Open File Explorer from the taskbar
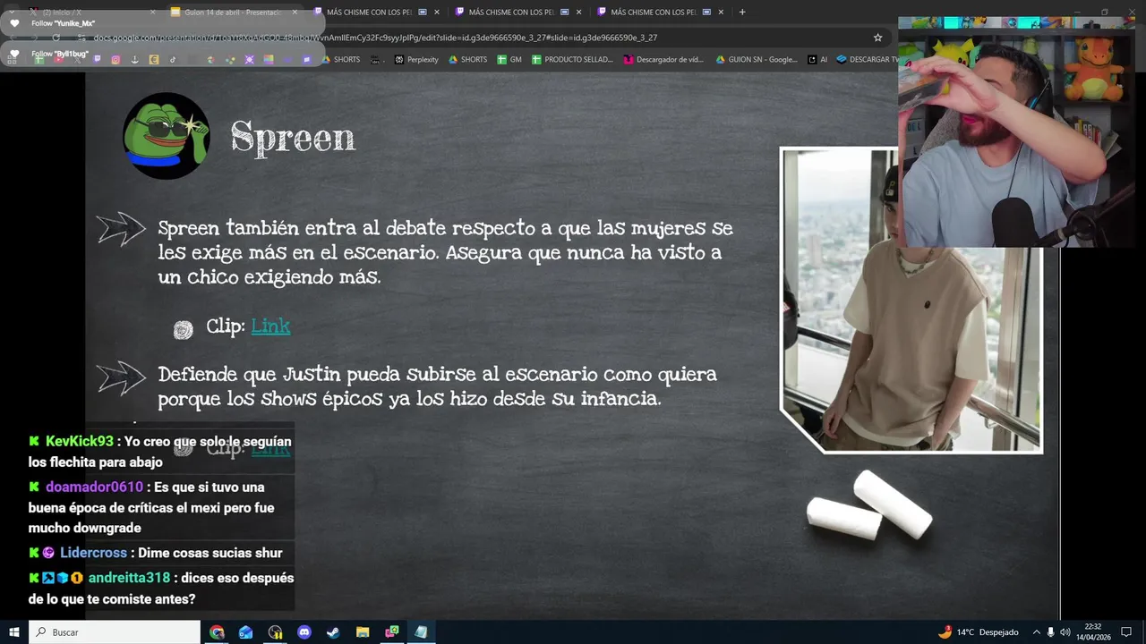Viewport: 1146px width, 644px height. pos(363,631)
